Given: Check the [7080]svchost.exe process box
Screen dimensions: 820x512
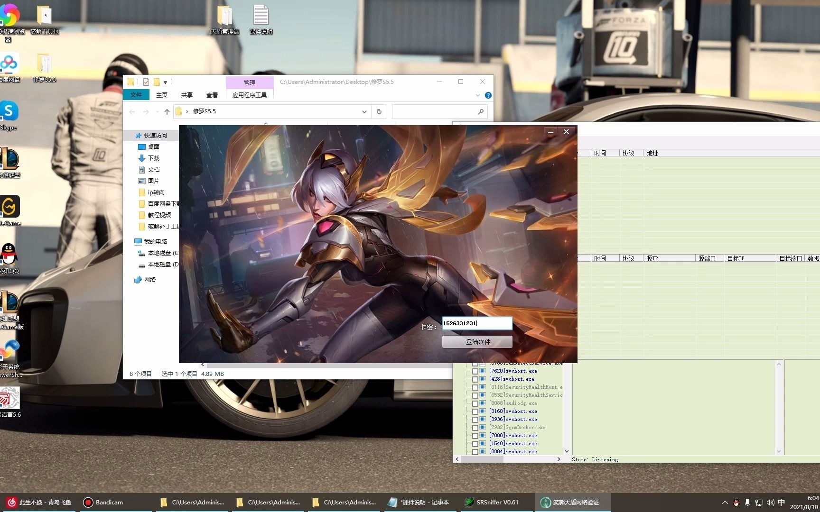Looking at the screenshot, I should coord(475,436).
